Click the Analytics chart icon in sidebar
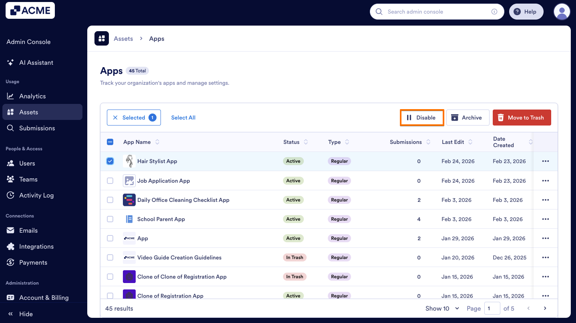This screenshot has width=576, height=323. tap(10, 96)
